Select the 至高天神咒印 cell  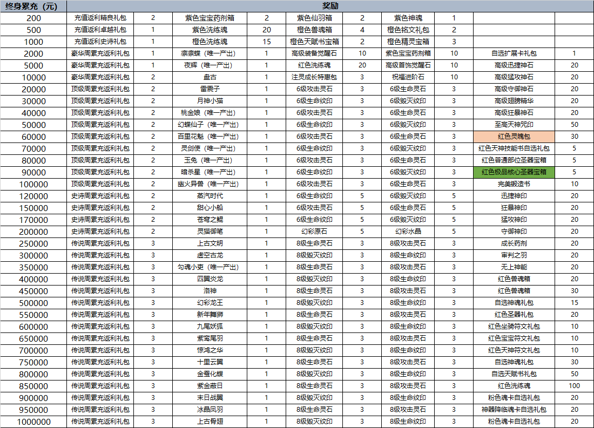coord(514,125)
